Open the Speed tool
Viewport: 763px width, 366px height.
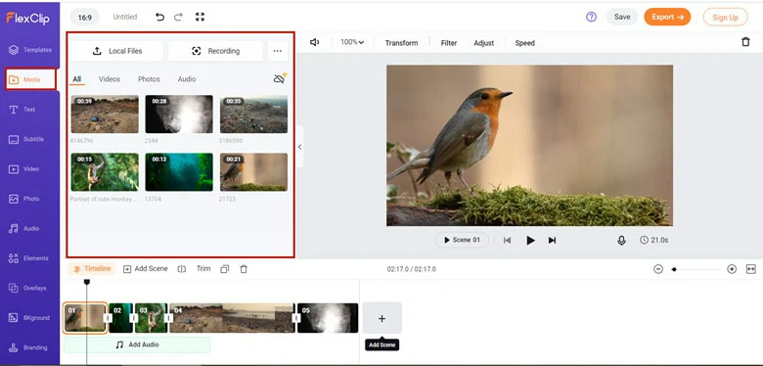click(x=524, y=43)
